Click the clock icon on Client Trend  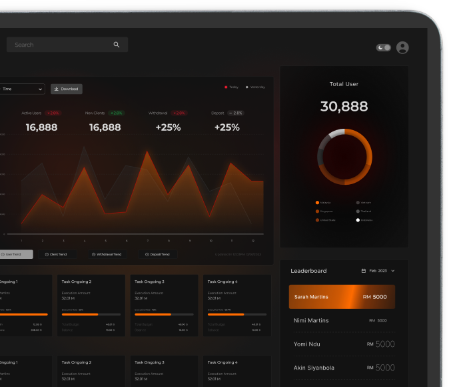pos(47,254)
